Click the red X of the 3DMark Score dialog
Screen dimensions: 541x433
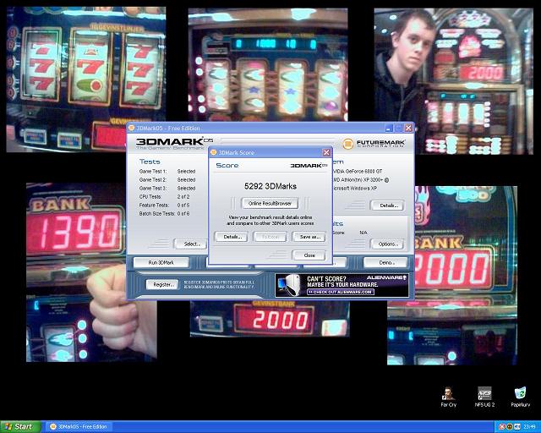[x=326, y=152]
